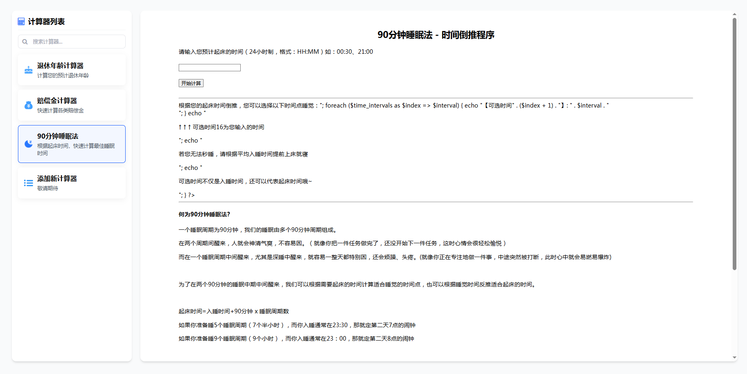Click the moon icon for 90分钟睡眠法
The image size is (747, 374).
[x=29, y=144]
